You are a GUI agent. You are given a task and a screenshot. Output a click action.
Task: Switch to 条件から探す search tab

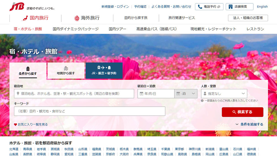tap(28, 71)
